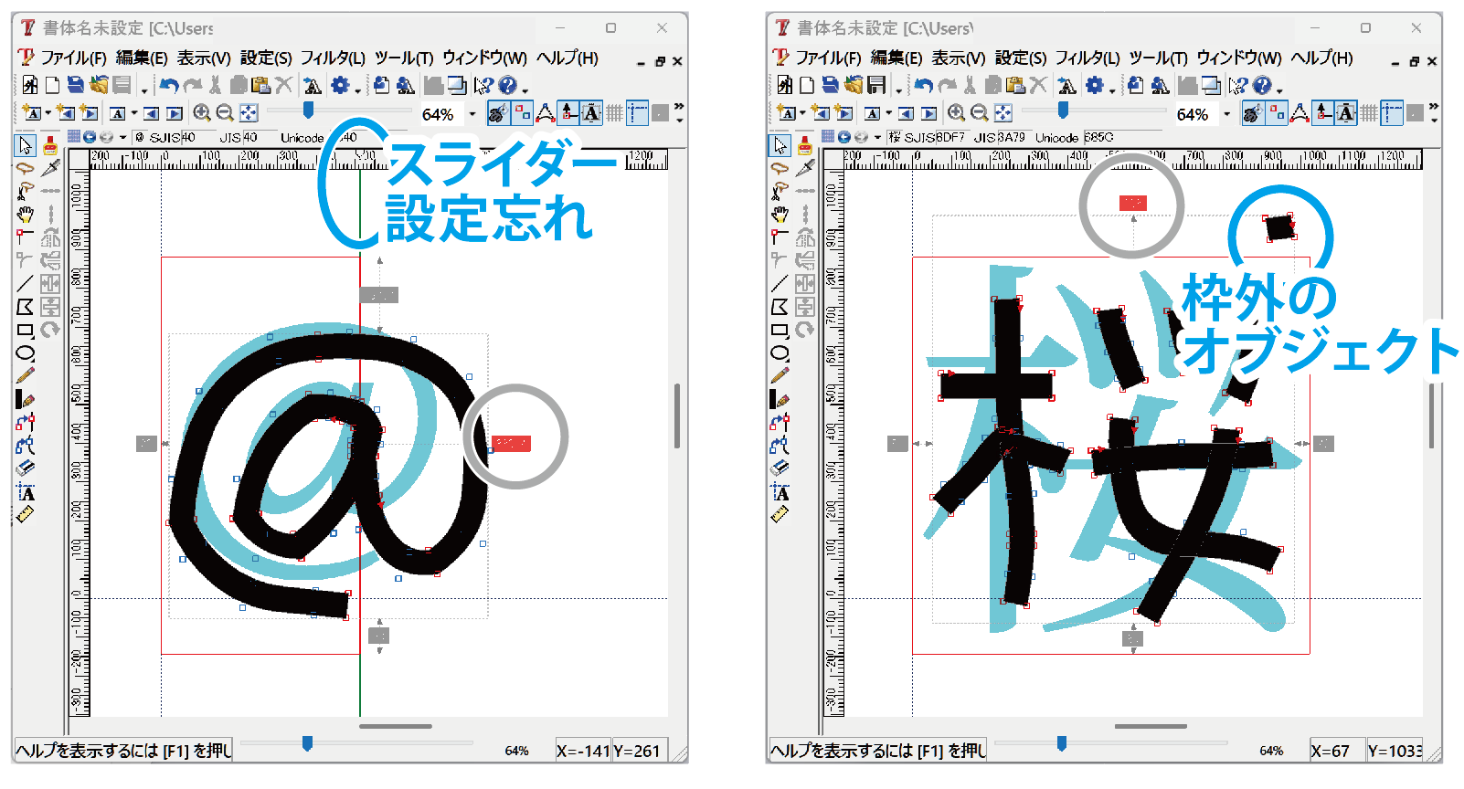Viewport: 1464px width, 789px height.
Task: Select the hand pan tool in left window
Action: click(x=25, y=214)
